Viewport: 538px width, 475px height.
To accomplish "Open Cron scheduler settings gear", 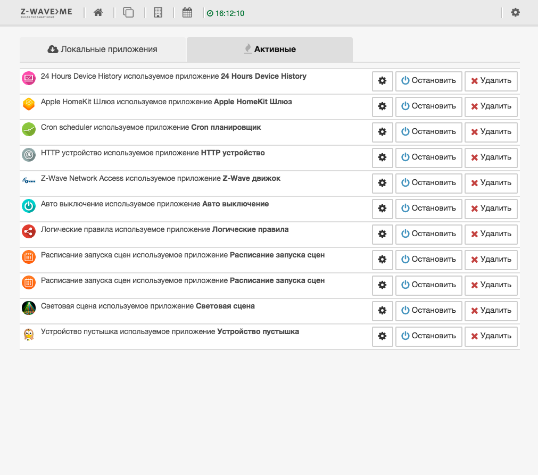I will [x=382, y=132].
